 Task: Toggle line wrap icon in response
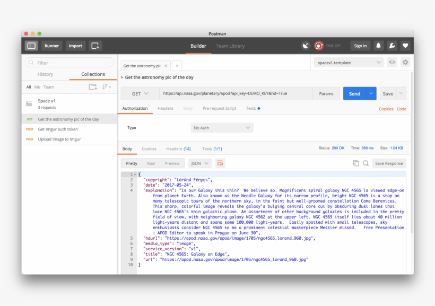(220, 163)
